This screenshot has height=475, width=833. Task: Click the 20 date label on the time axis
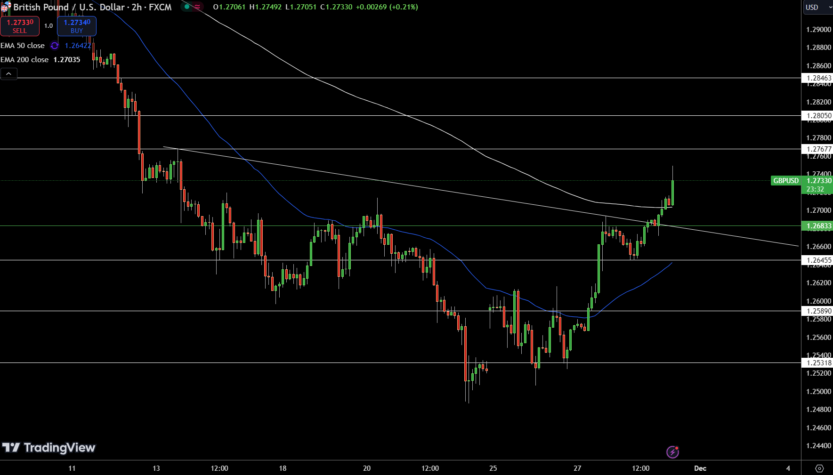tap(367, 468)
